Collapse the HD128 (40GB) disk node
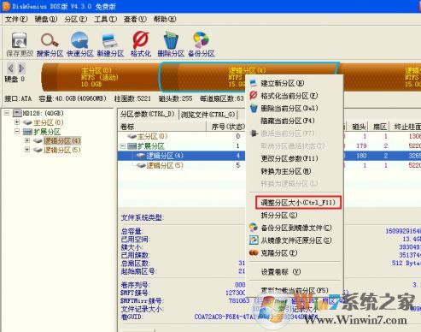The image size is (421, 332). click(7, 113)
